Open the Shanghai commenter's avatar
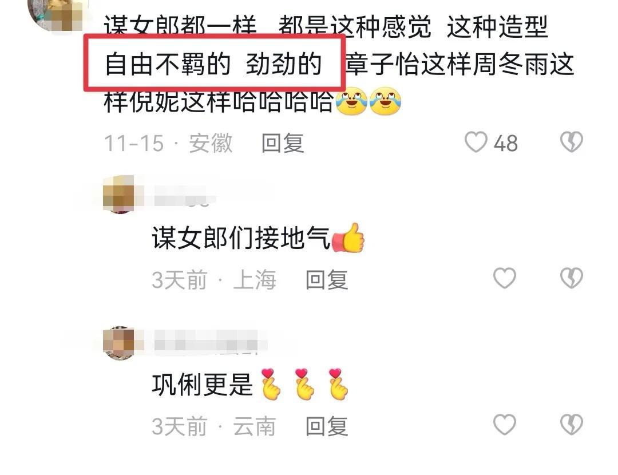This screenshot has width=618, height=475. 119,194
